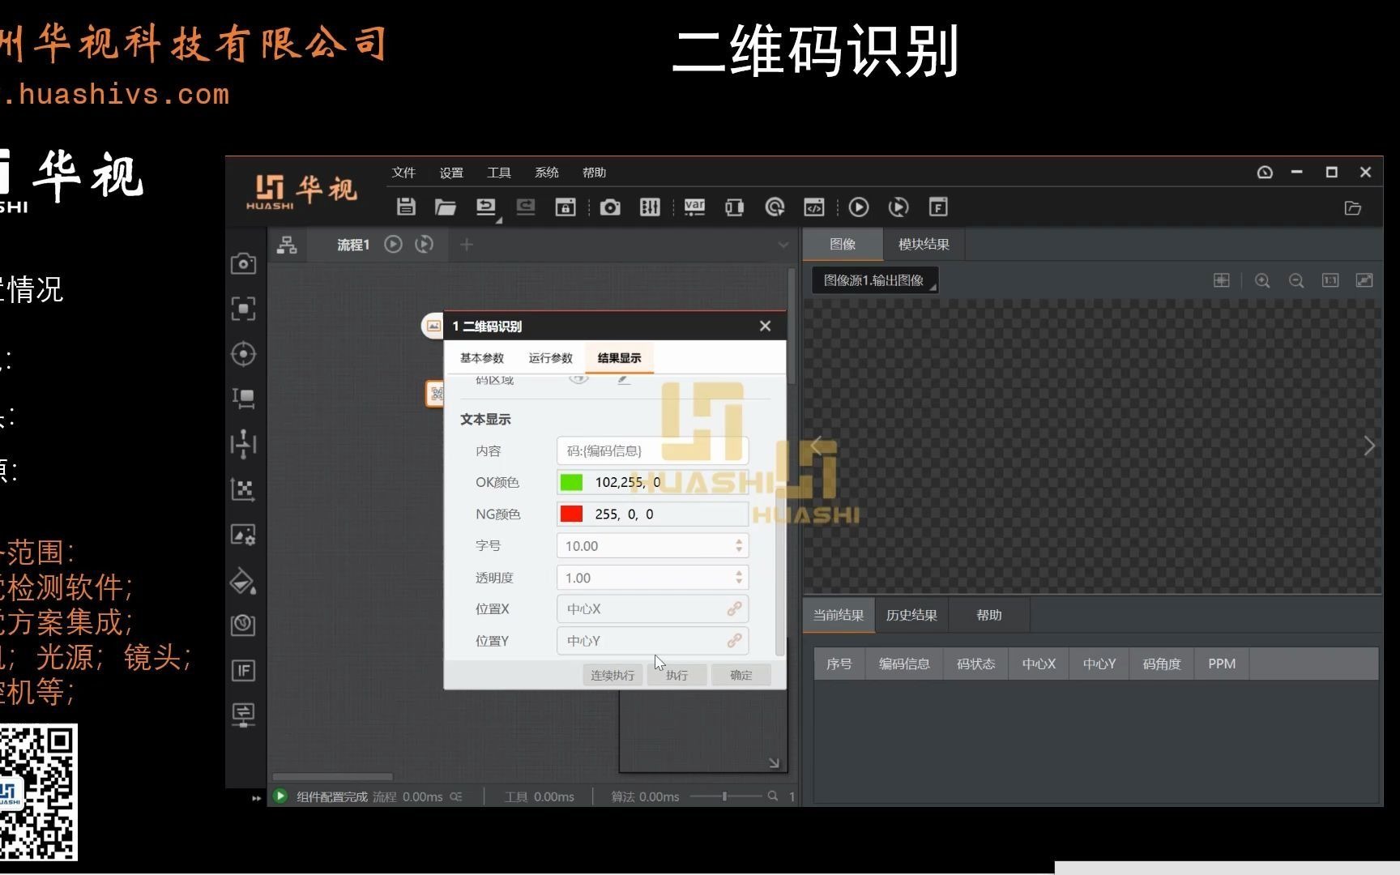
Task: Click the open folder icon at toolbar's right end
Action: [x=1352, y=208]
